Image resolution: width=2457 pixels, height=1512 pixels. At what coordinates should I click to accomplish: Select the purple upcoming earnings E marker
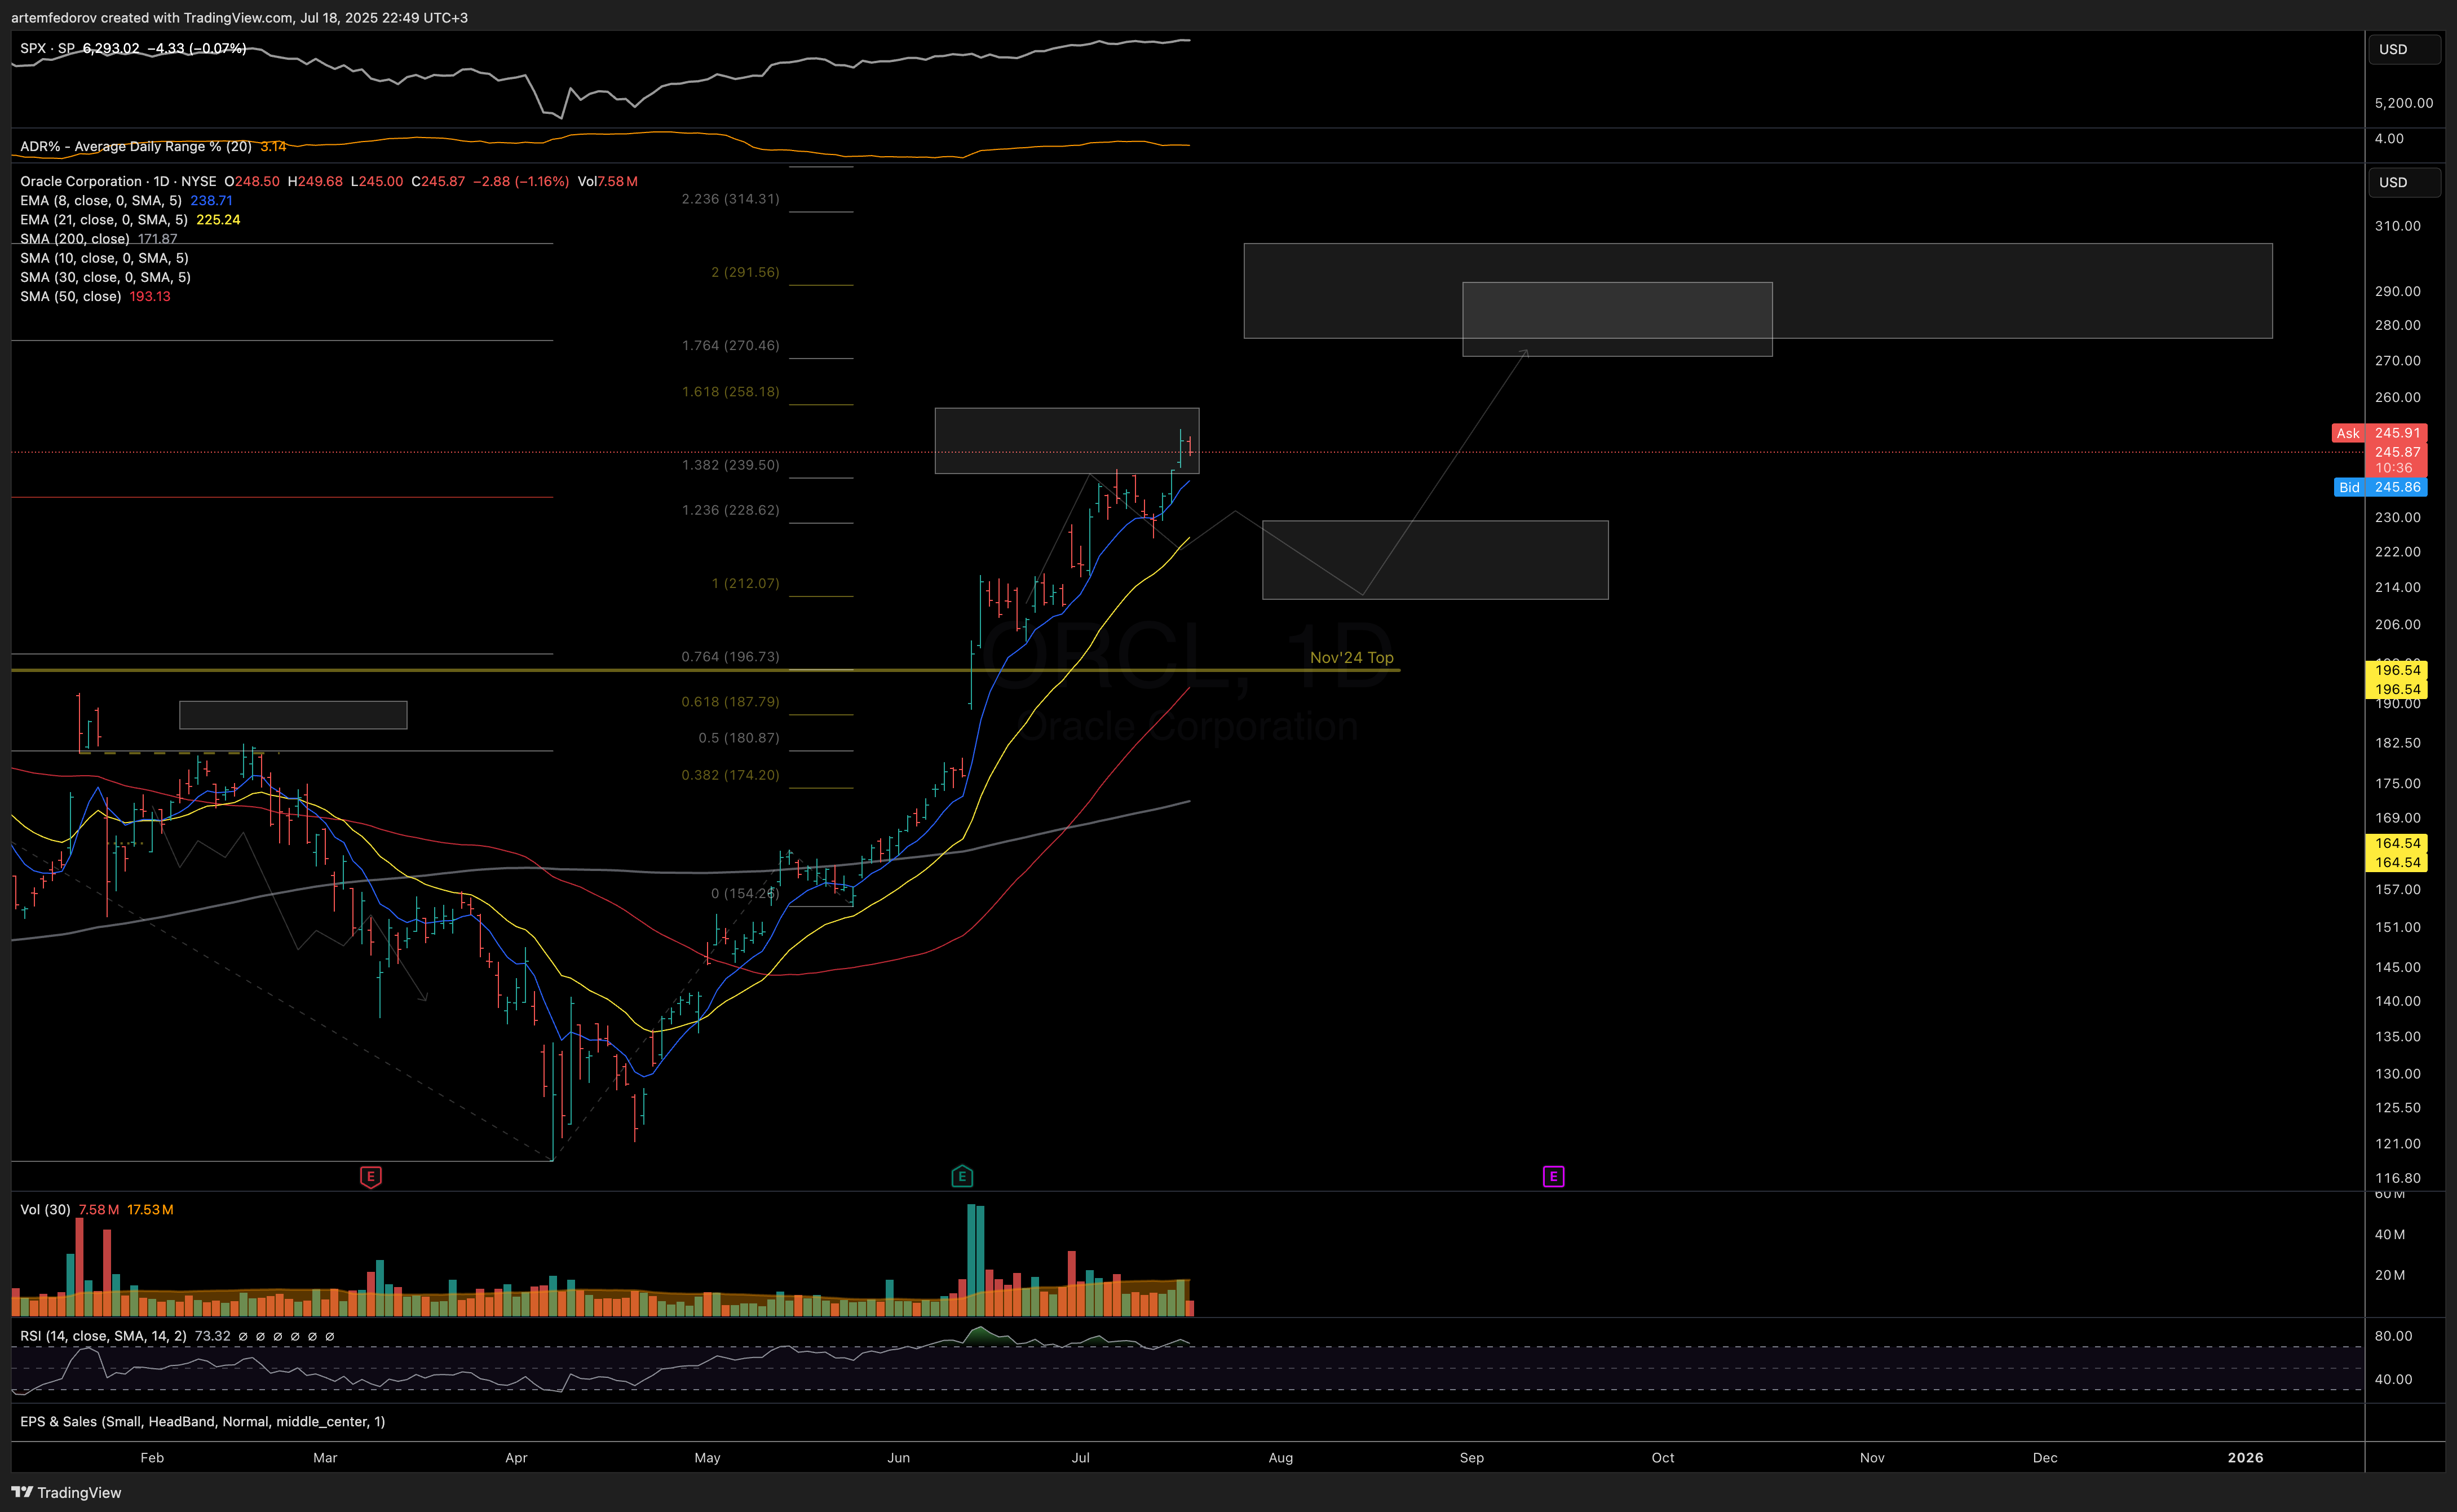(x=1553, y=1177)
